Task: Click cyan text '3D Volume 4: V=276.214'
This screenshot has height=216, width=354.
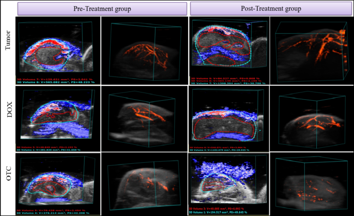Action: coord(53,213)
